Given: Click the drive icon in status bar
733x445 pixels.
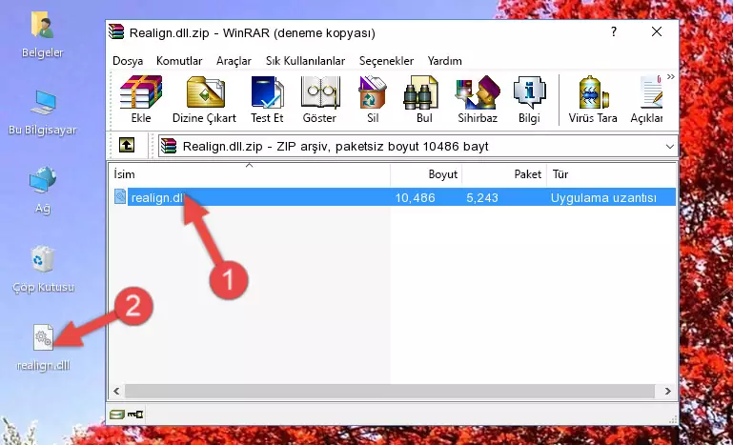Looking at the screenshot, I should point(116,415).
